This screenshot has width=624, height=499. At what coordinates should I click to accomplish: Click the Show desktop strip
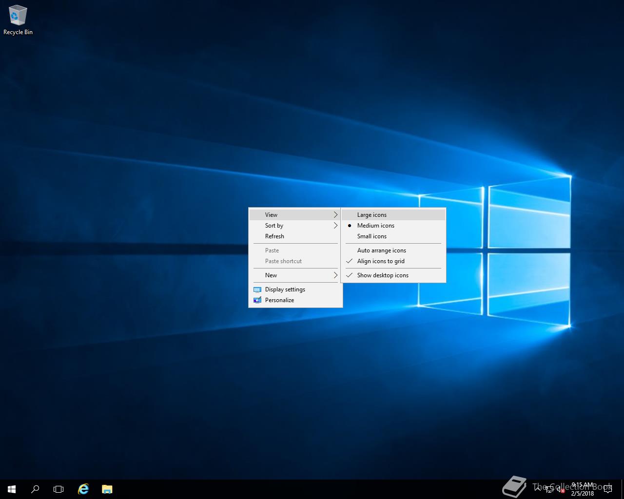[x=623, y=489]
